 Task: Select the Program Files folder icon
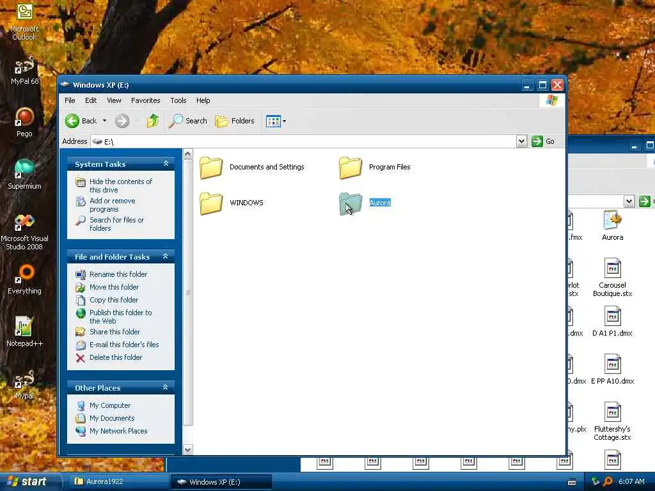coord(350,168)
